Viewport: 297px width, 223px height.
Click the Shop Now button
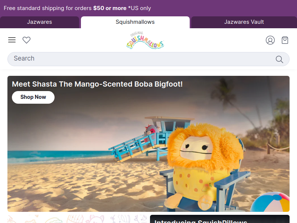point(33,97)
